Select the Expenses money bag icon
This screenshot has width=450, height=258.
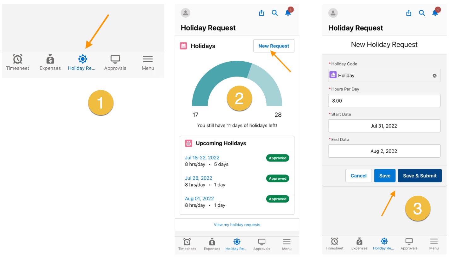point(50,59)
